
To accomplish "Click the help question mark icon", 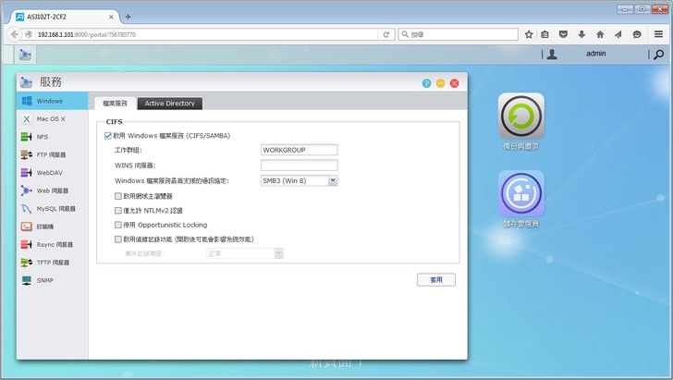I will [426, 83].
